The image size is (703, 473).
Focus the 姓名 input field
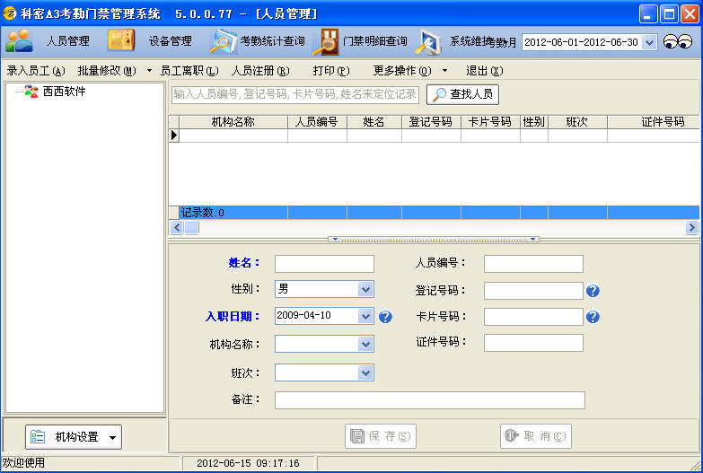coord(324,264)
